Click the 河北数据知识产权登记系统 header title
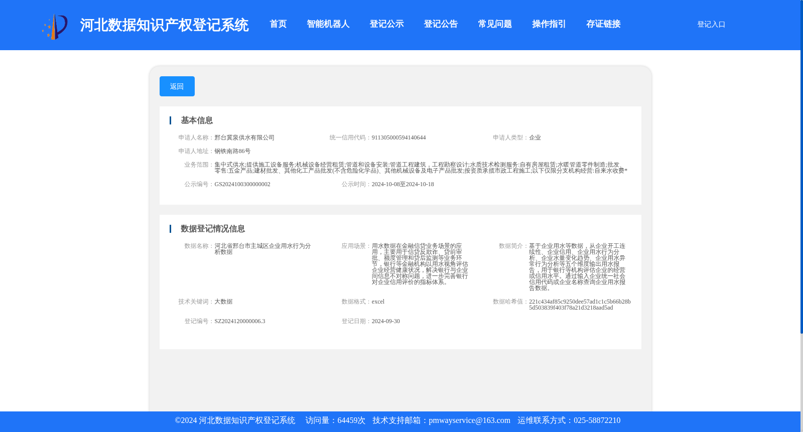The height and width of the screenshot is (432, 803). pos(164,25)
